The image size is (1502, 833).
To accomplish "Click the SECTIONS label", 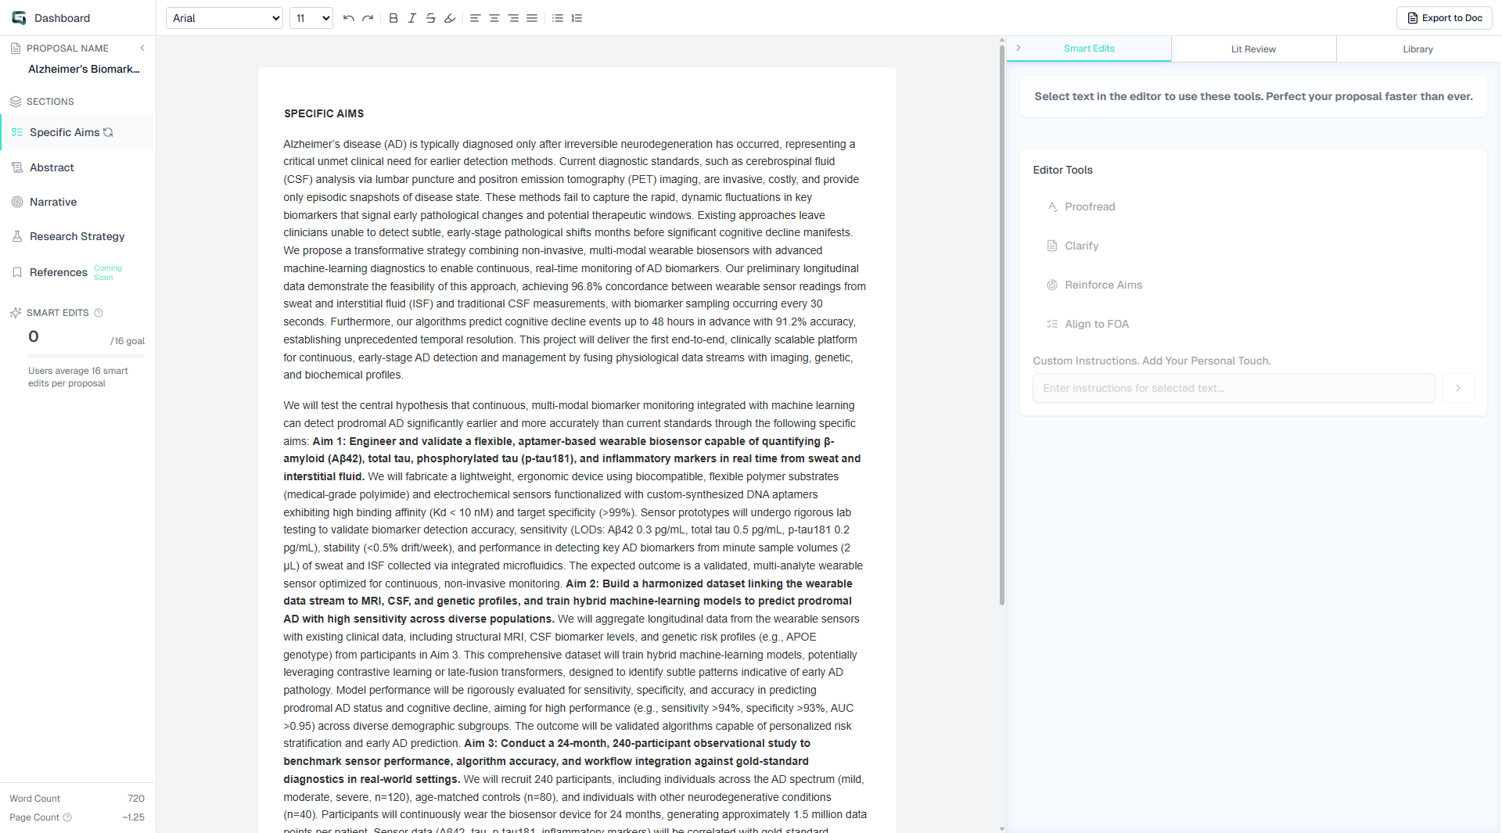I will coord(50,102).
